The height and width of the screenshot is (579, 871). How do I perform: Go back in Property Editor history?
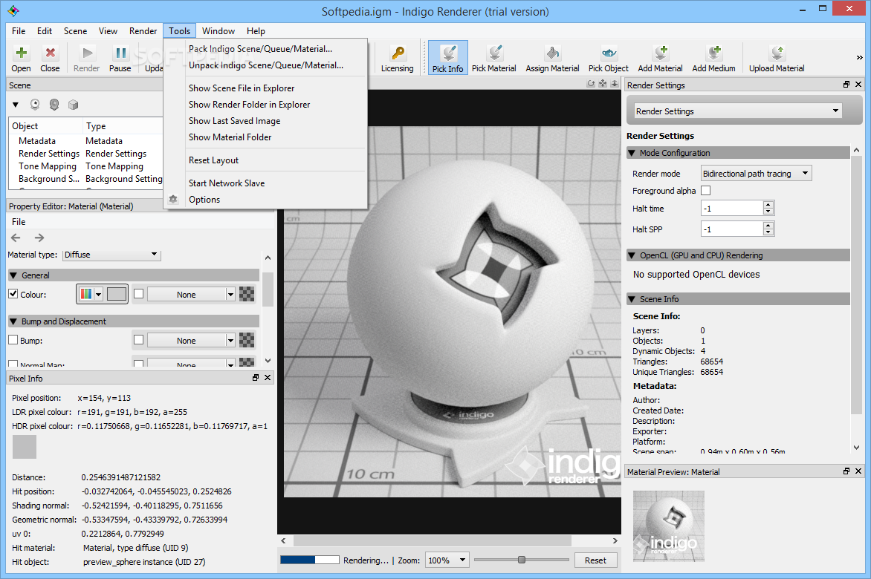coord(16,238)
